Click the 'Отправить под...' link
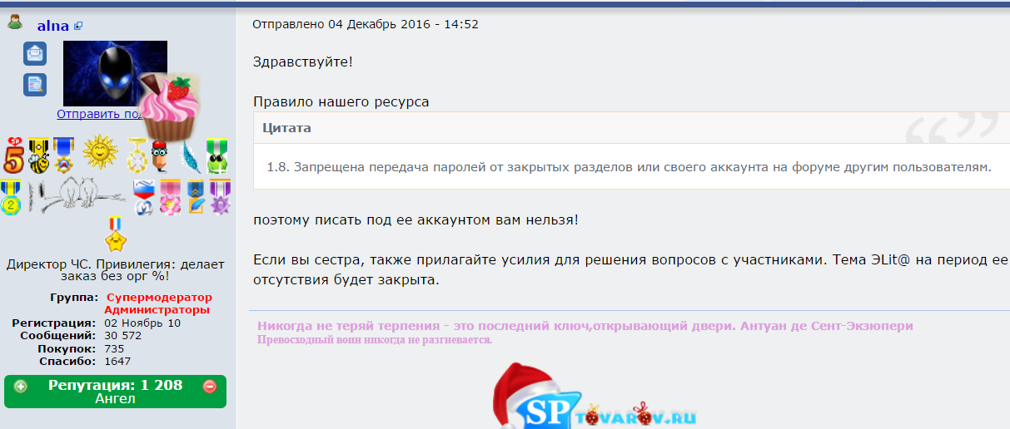 coord(102,114)
